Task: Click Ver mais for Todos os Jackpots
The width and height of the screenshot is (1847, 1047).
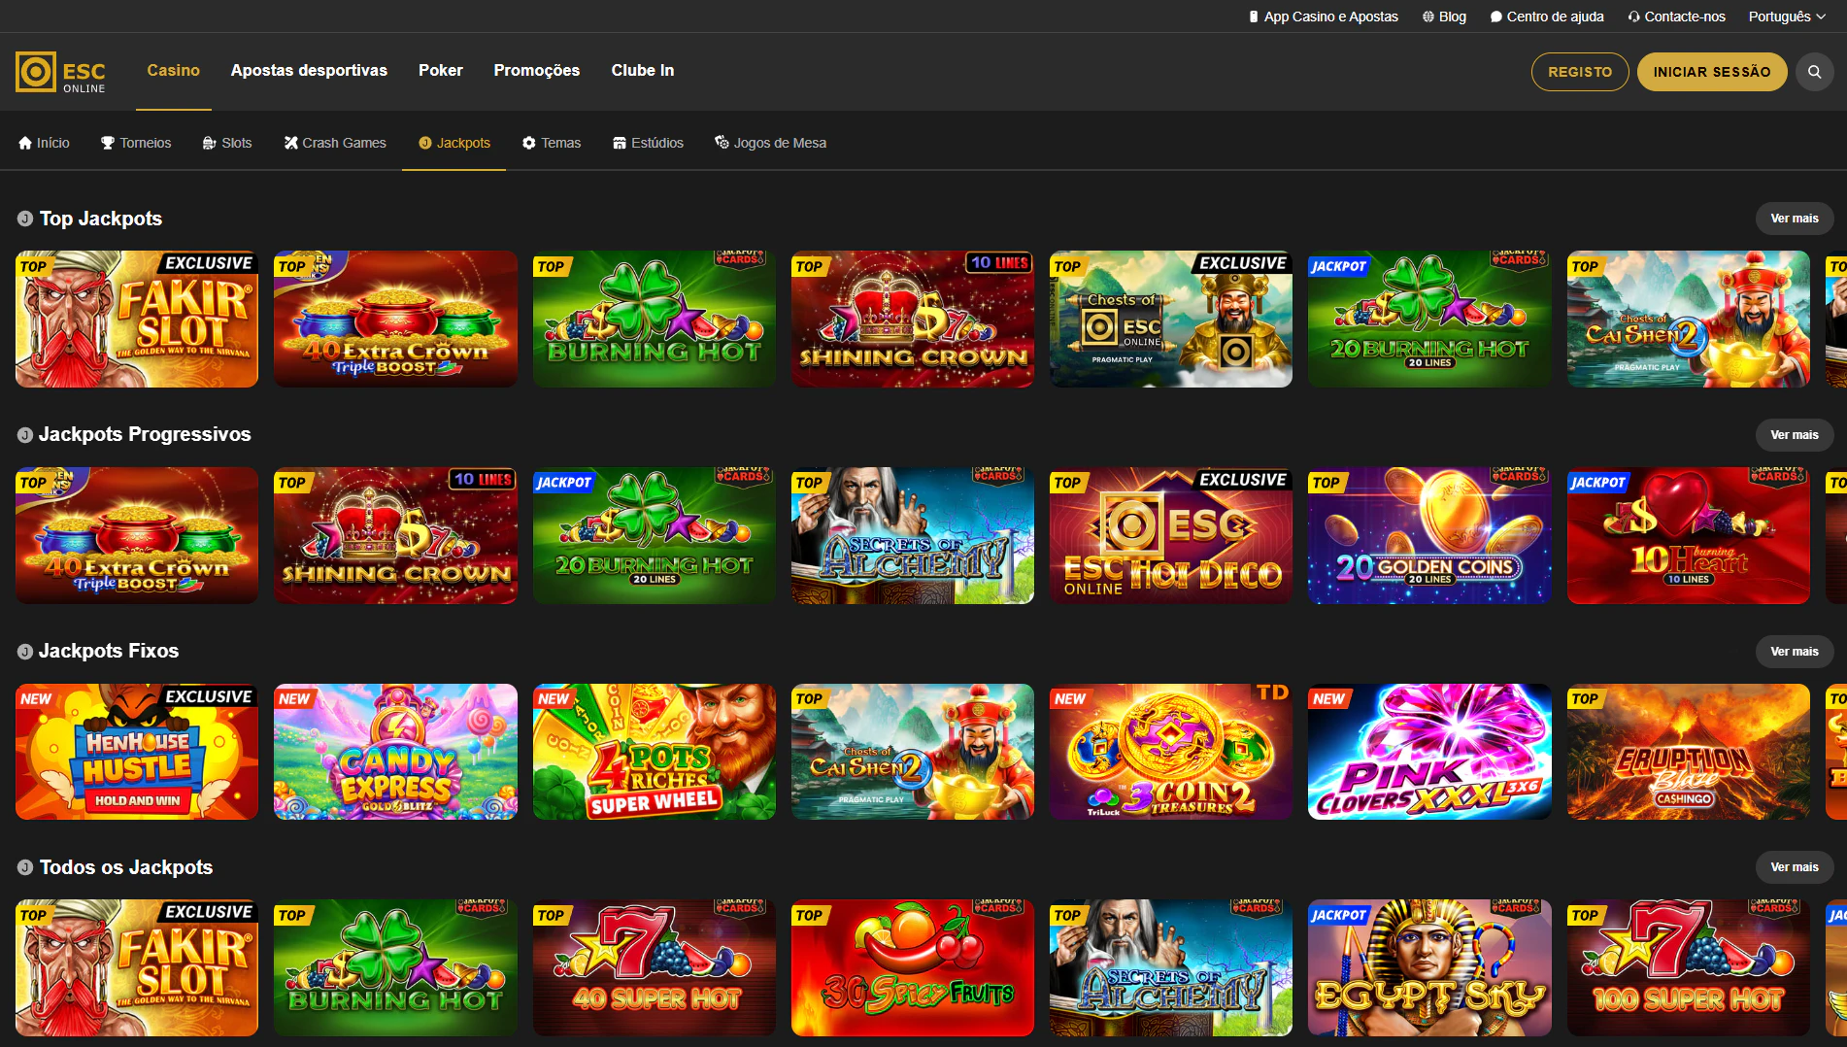Action: coord(1794,867)
